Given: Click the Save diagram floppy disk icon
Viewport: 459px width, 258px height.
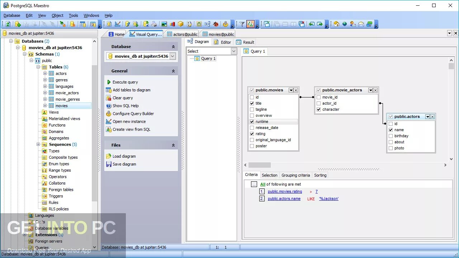Looking at the screenshot, I should click(109, 164).
